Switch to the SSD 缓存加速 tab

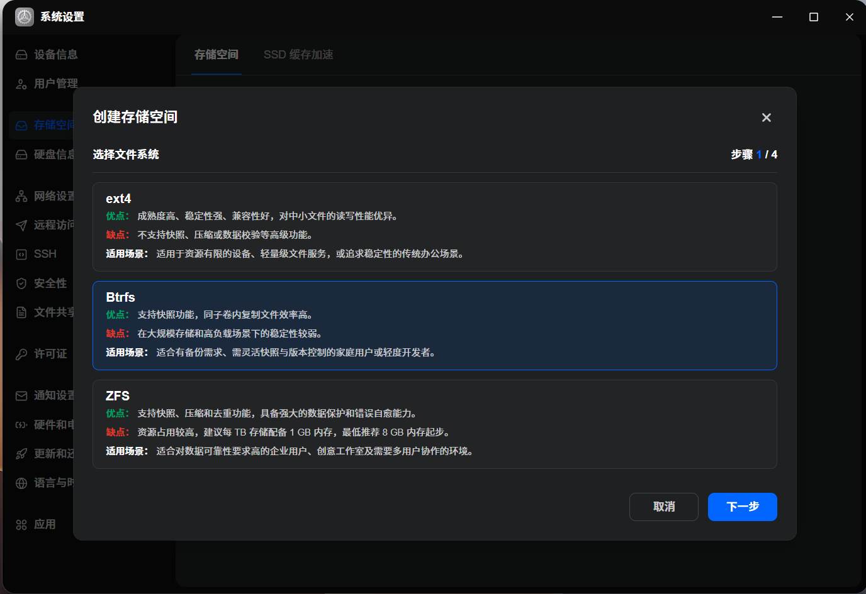pyautogui.click(x=298, y=55)
